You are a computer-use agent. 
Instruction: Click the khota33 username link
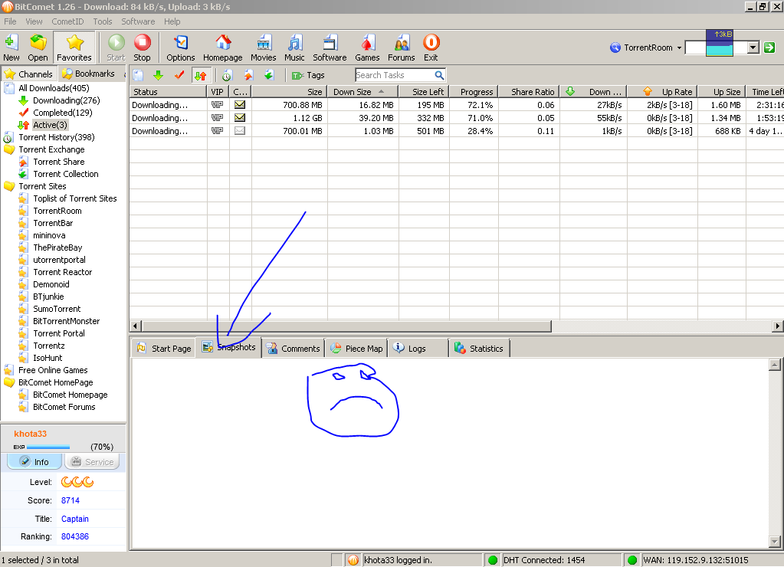pyautogui.click(x=30, y=434)
